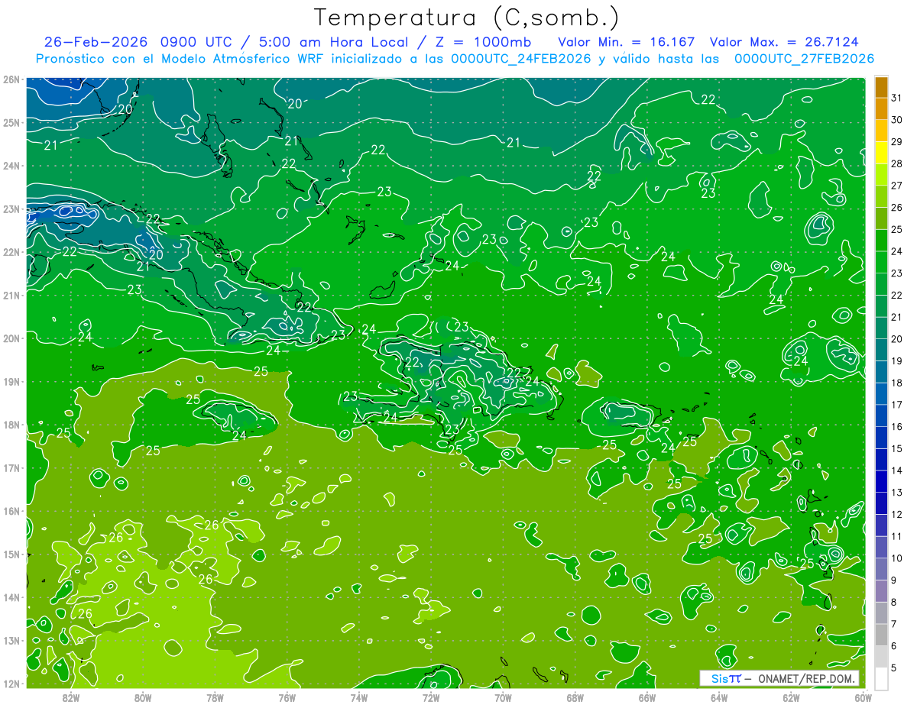Select the date text '26-Feb-2026'
This screenshot has height=708, width=917.
coord(95,41)
